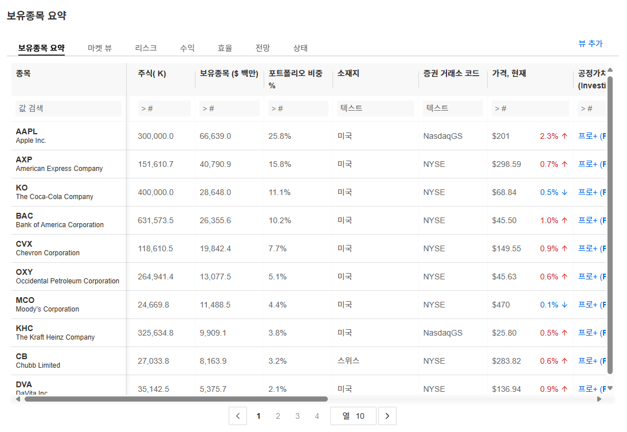Click horizontal scrollbar left arrow

(x=18, y=399)
